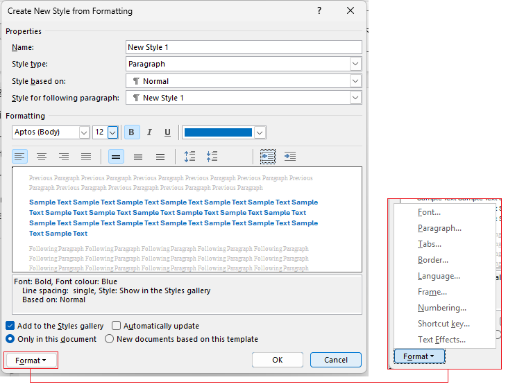Choose Border... from Format menu
515x391 pixels.
point(445,260)
